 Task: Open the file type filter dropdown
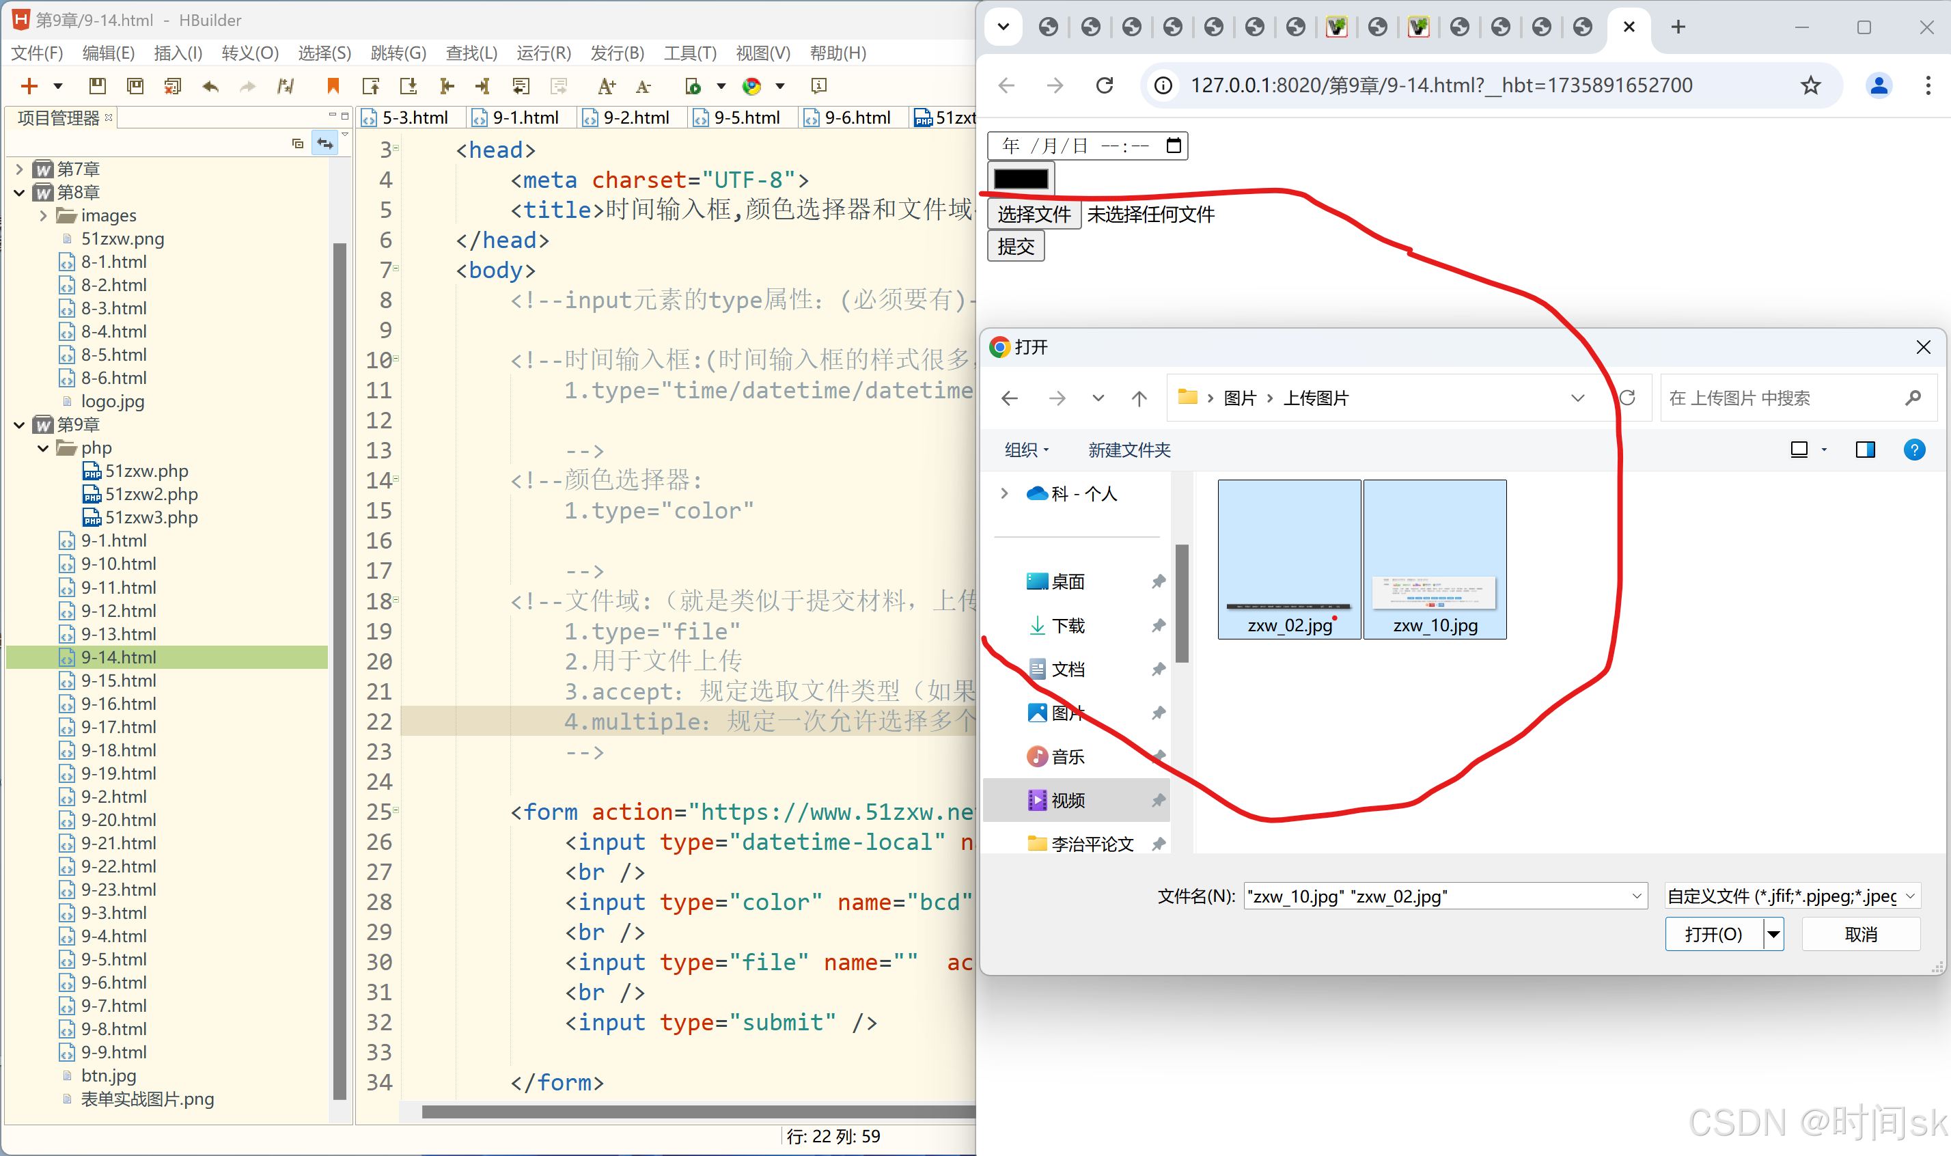coord(1791,896)
